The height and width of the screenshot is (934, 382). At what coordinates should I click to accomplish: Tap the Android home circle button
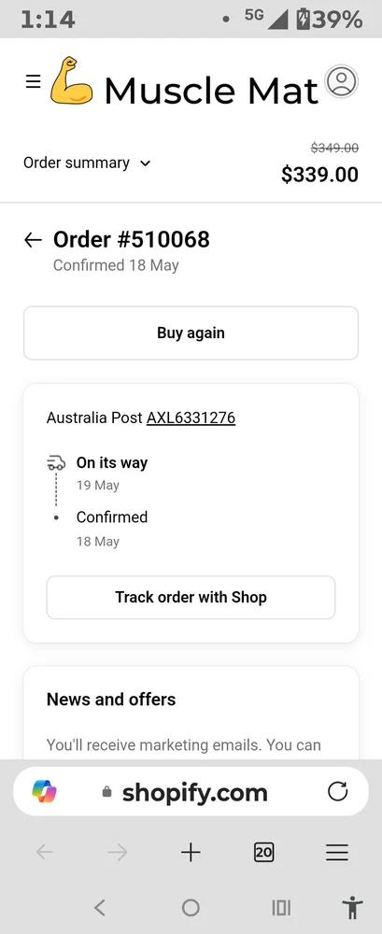(x=191, y=907)
